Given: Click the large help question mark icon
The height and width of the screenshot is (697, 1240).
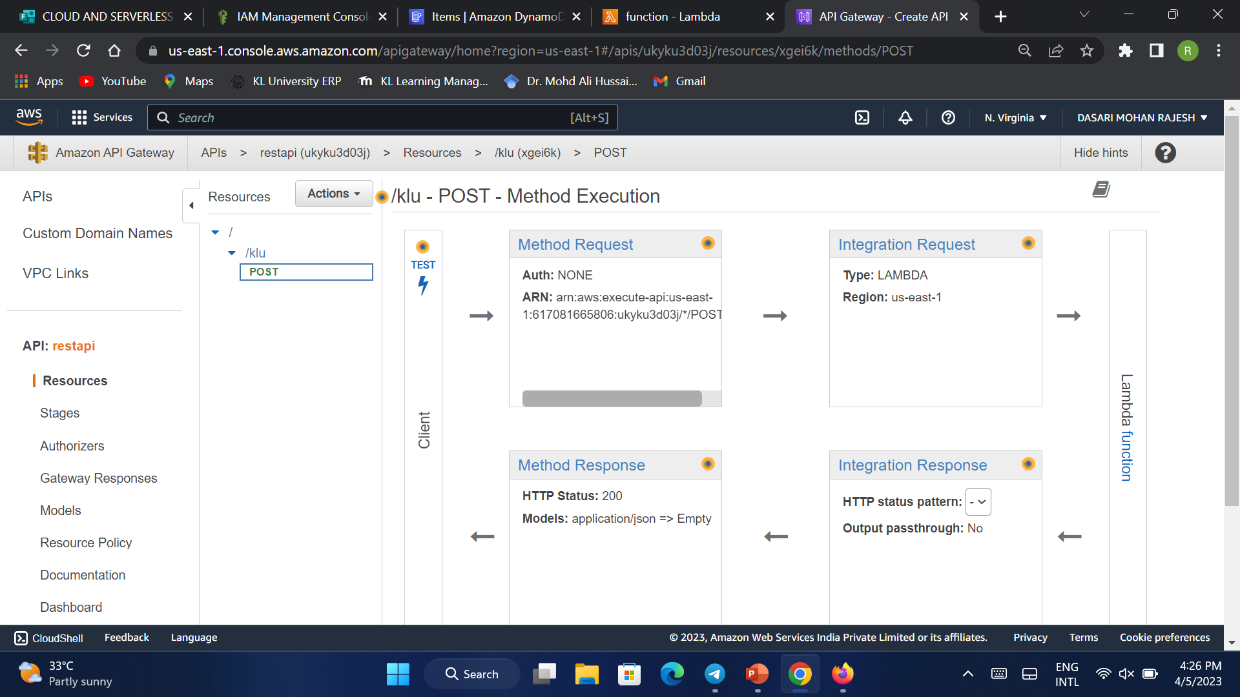Looking at the screenshot, I should 1165,153.
